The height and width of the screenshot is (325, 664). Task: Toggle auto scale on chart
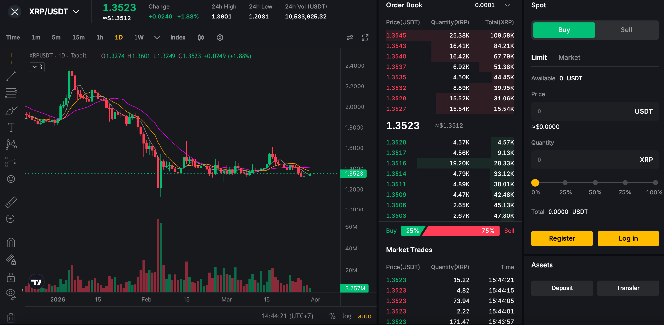click(x=364, y=316)
